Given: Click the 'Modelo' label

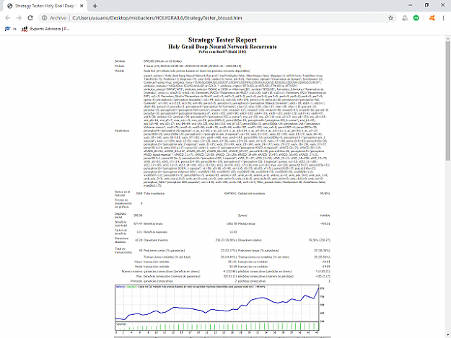Looking at the screenshot, I should [119, 71].
